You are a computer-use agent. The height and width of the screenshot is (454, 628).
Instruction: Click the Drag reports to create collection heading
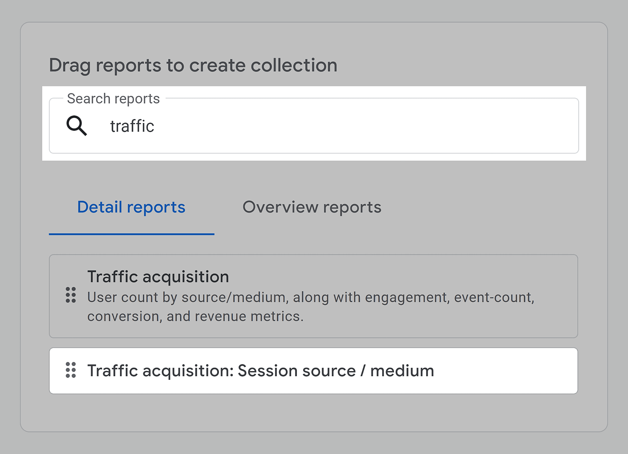coord(193,66)
